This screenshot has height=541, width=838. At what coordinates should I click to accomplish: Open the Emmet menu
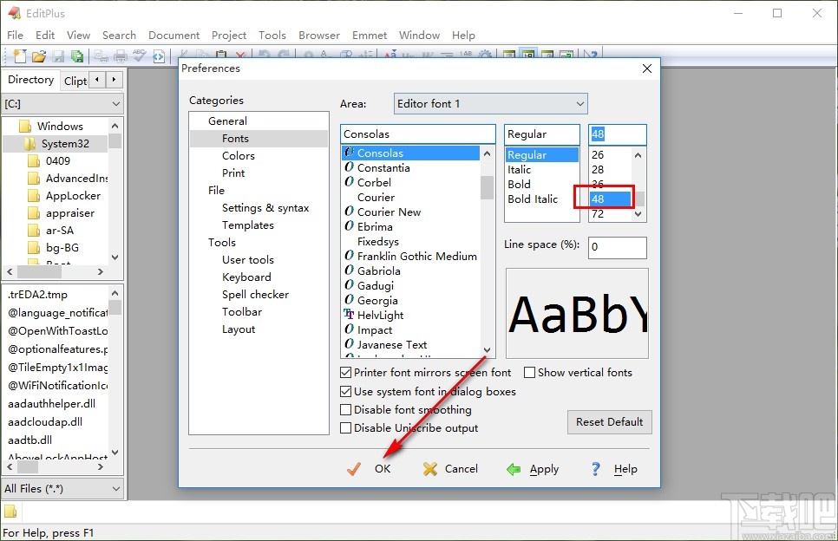tap(370, 36)
